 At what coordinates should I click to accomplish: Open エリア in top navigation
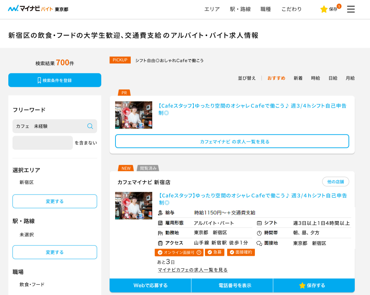point(212,9)
